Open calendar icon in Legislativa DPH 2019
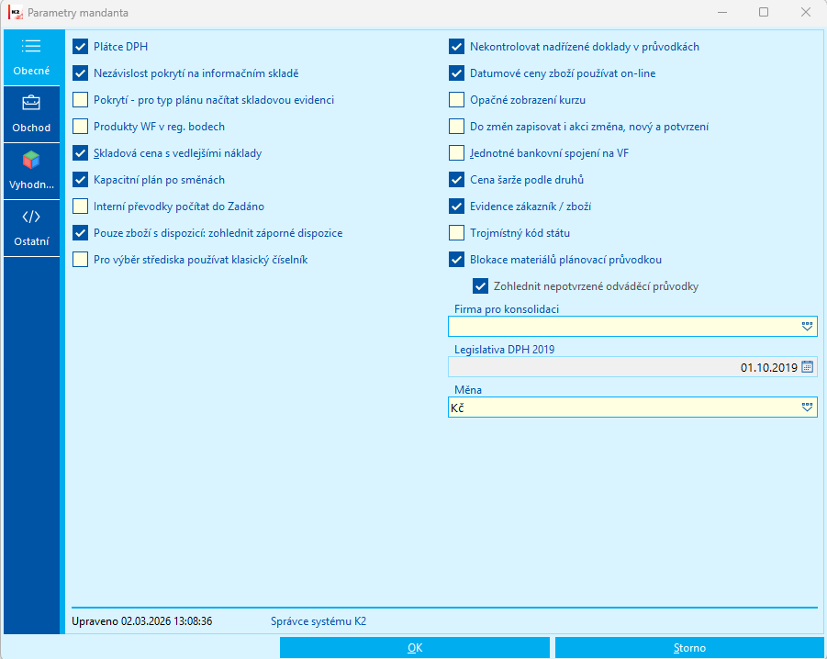 [x=807, y=367]
